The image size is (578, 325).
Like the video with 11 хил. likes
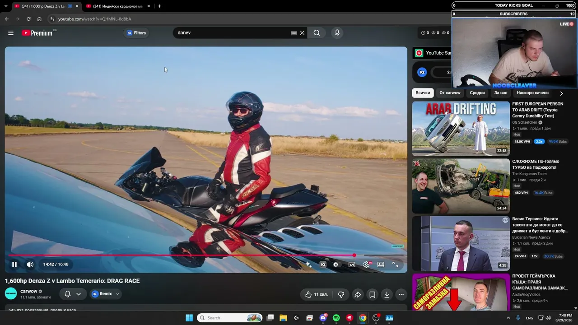pos(317,295)
